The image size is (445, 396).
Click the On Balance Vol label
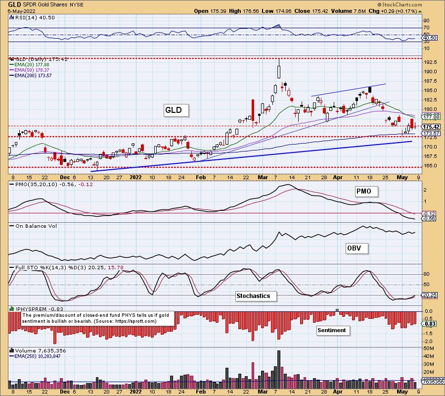tap(36, 226)
